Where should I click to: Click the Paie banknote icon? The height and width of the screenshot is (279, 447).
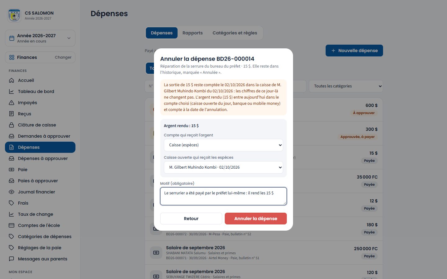coord(11,170)
